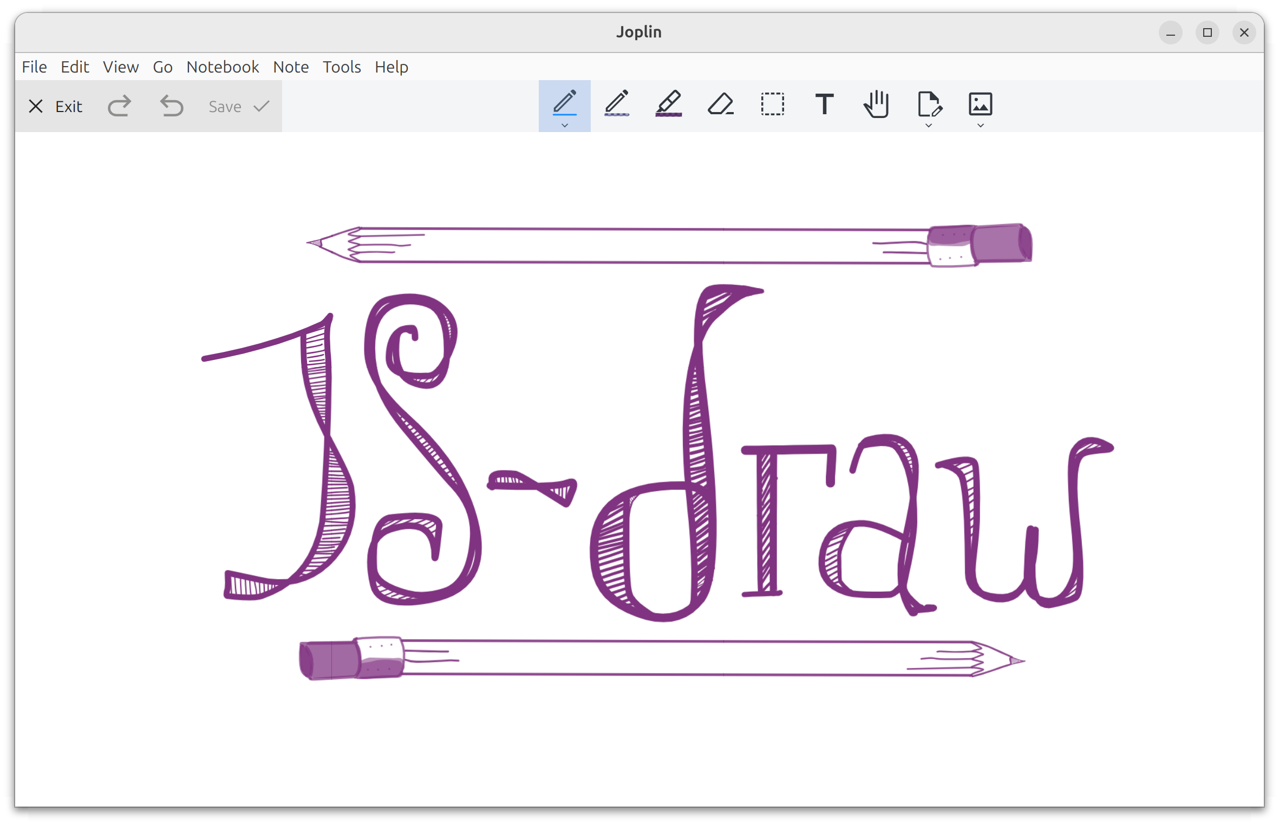Activate the rectangular selection tool

[772, 104]
